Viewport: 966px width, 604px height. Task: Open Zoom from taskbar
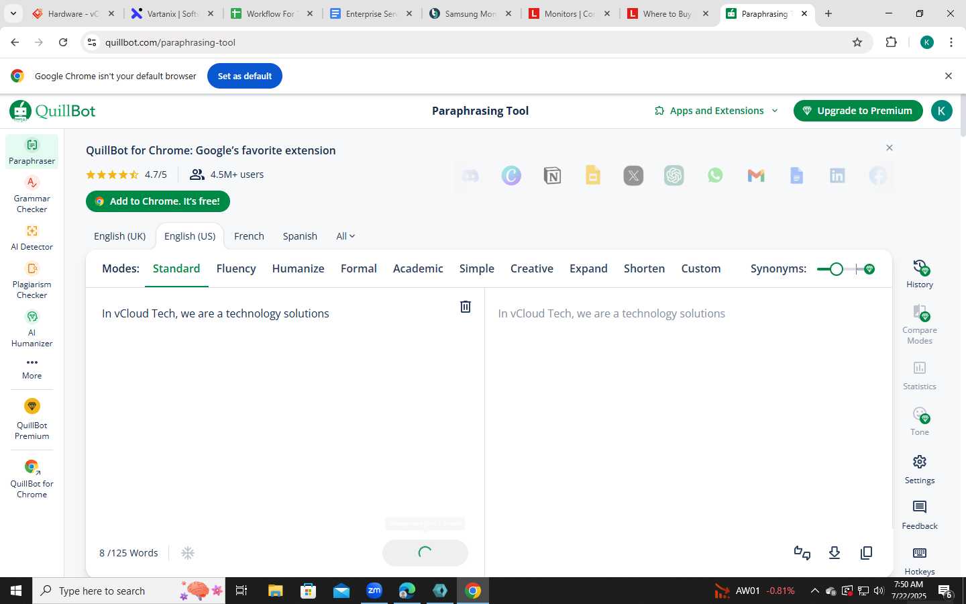[374, 591]
